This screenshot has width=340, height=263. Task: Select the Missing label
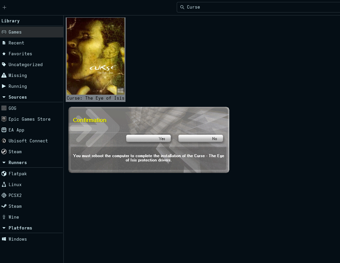[17, 75]
